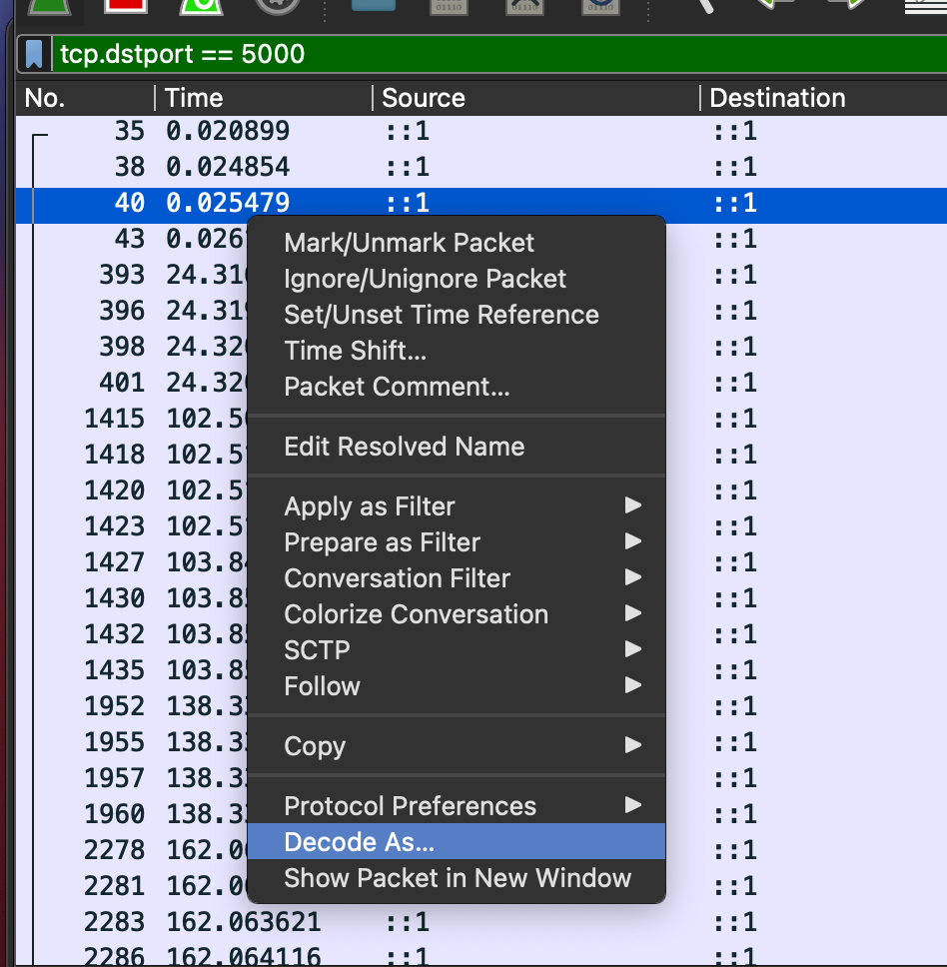Edit the tcp.dstport == 5000 filter field

click(499, 54)
